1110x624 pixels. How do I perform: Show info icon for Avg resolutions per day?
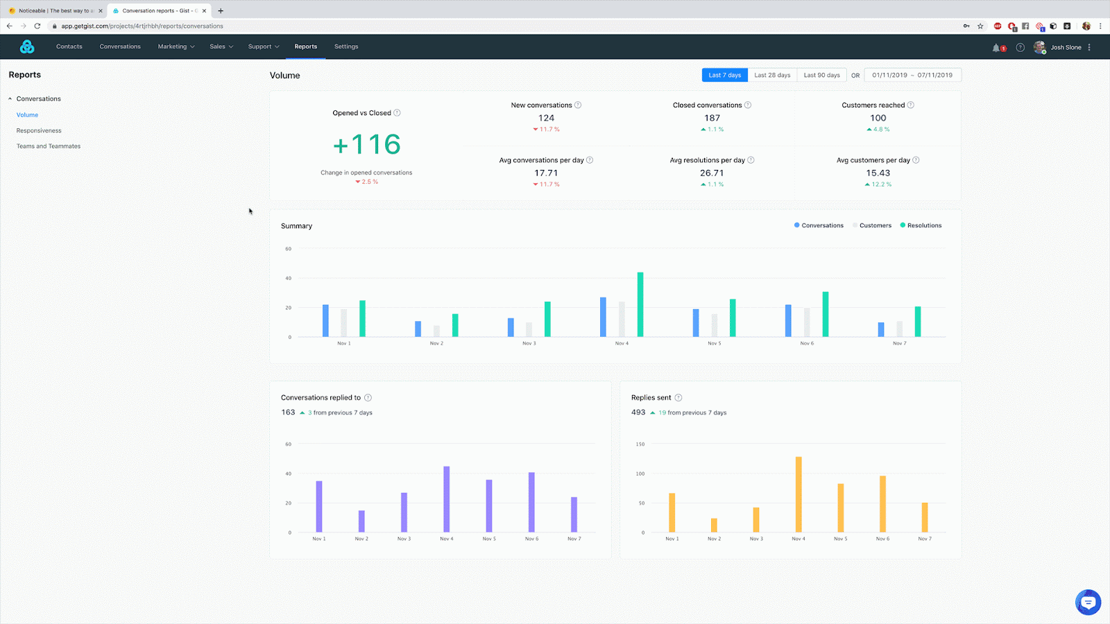tap(751, 160)
